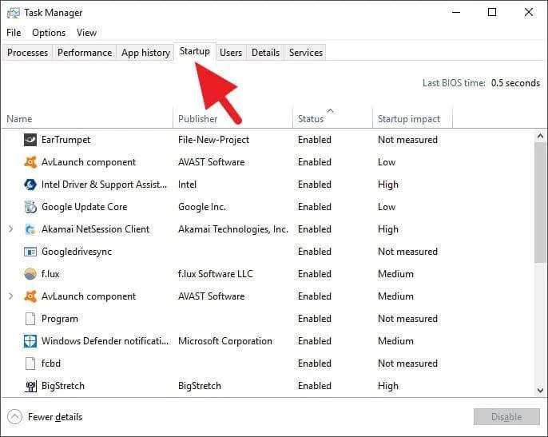This screenshot has height=437, width=548.
Task: Switch to the Services tab
Action: [305, 53]
